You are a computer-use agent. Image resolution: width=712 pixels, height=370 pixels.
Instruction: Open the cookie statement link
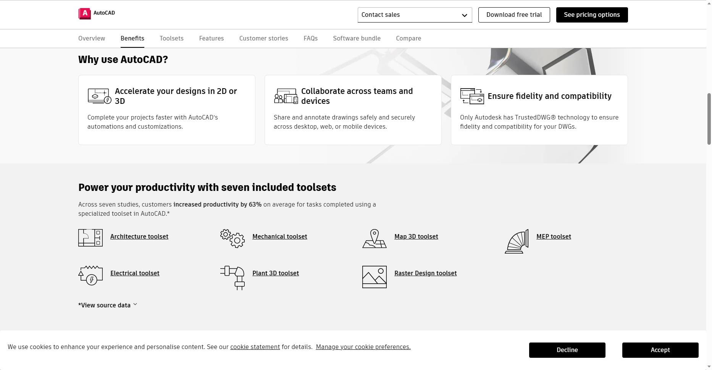click(x=255, y=347)
